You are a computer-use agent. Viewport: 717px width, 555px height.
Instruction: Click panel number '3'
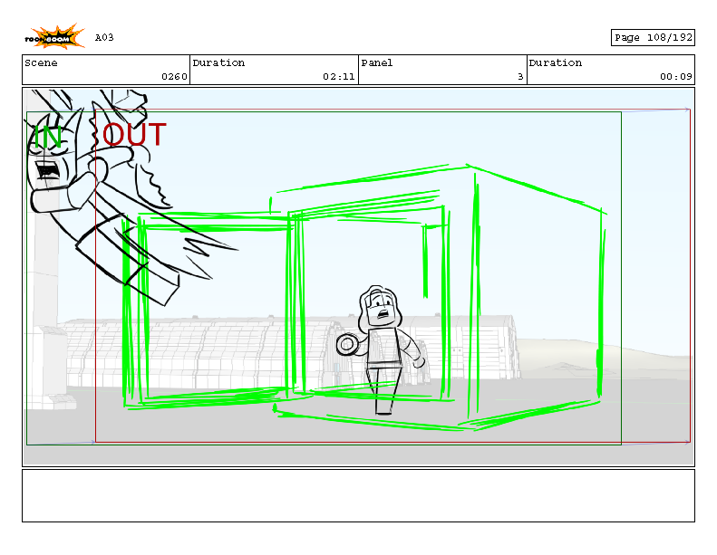[520, 77]
